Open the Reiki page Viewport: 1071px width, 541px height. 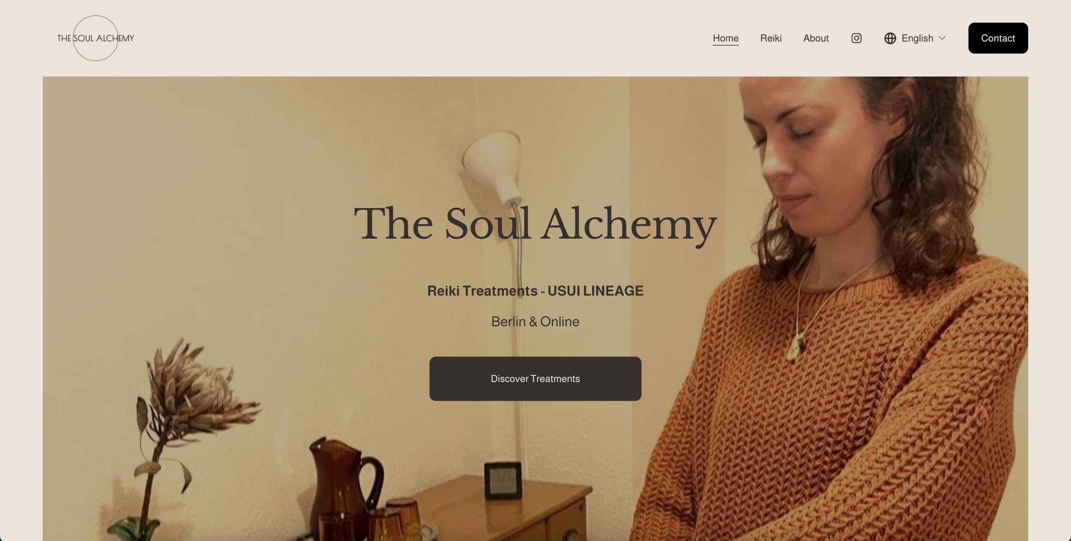click(x=771, y=38)
